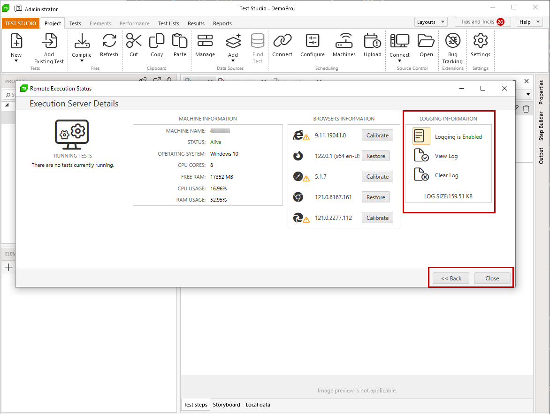The height and width of the screenshot is (414, 550).
Task: Open the Properties side panel
Action: (x=541, y=92)
